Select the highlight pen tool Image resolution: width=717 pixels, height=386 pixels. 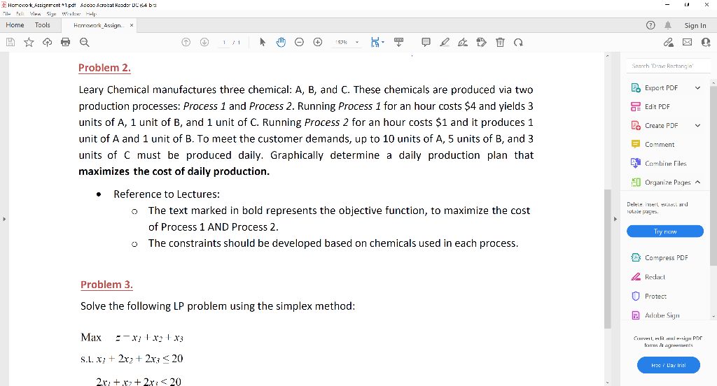[x=444, y=43]
